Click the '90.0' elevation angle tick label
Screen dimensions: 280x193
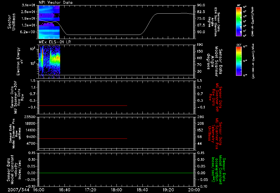tap(201, 5)
